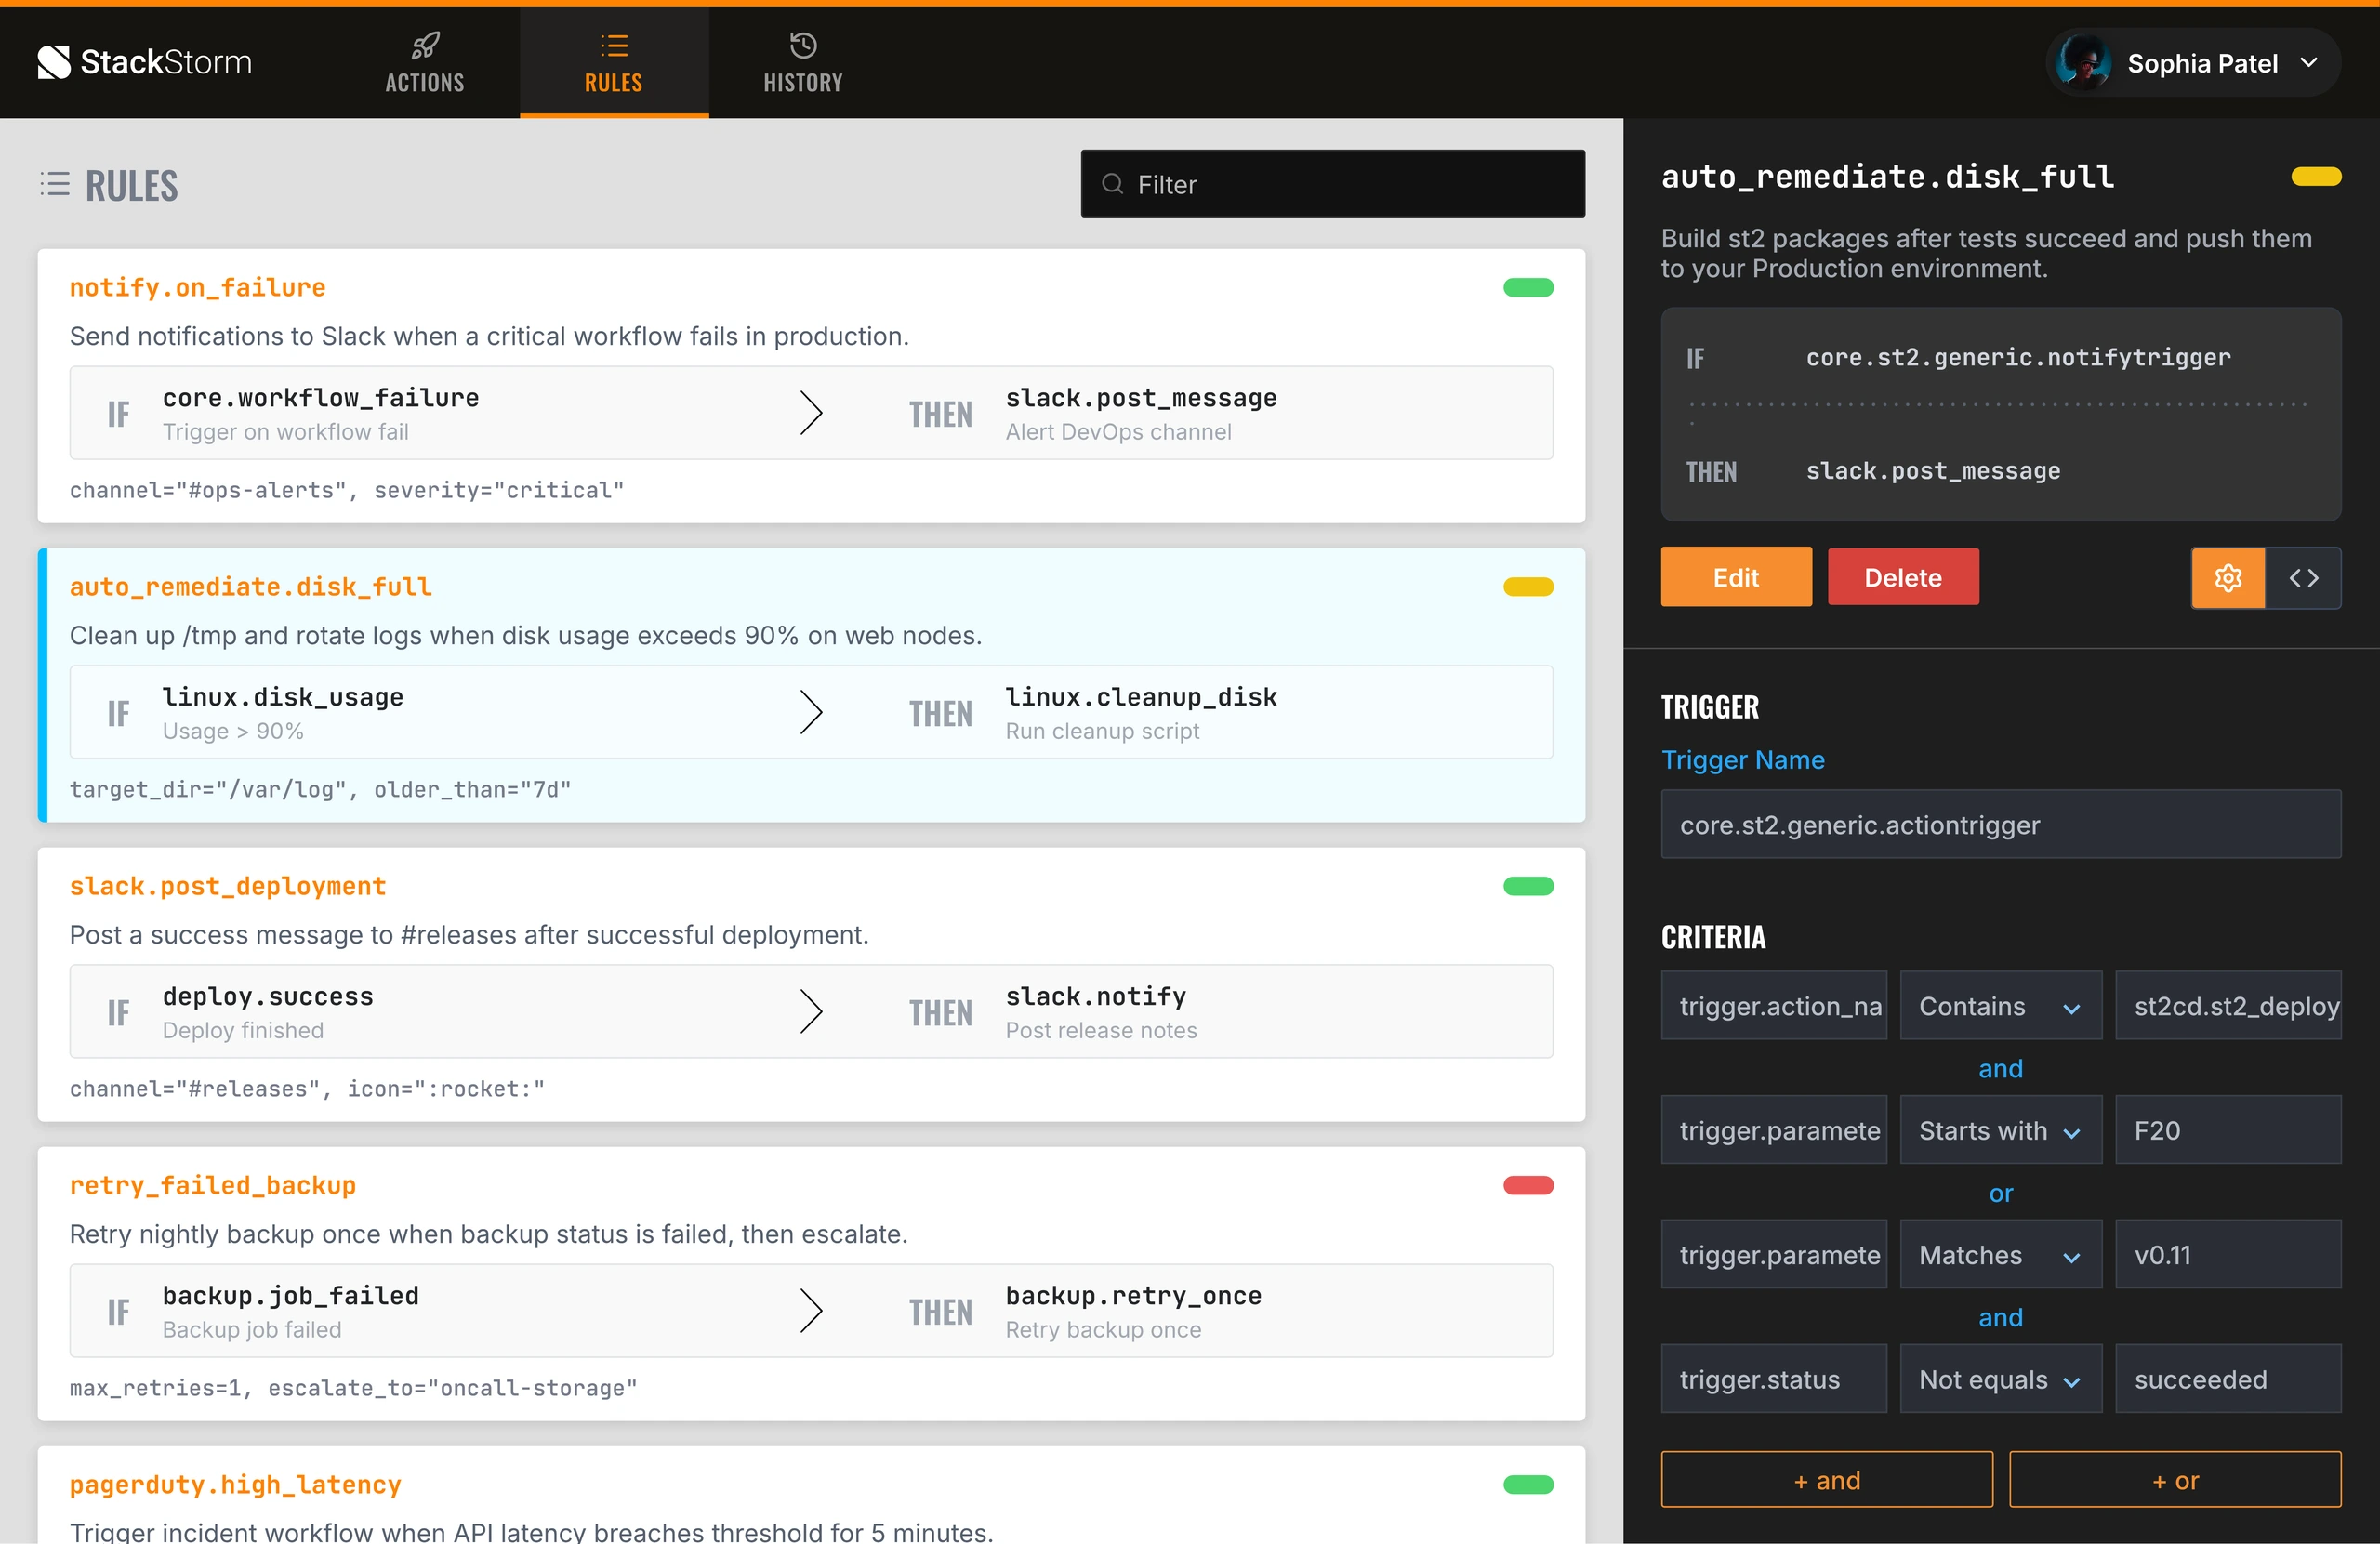This screenshot has height=1544, width=2380.
Task: Toggle yellow status pill in detail header
Action: tap(2316, 177)
